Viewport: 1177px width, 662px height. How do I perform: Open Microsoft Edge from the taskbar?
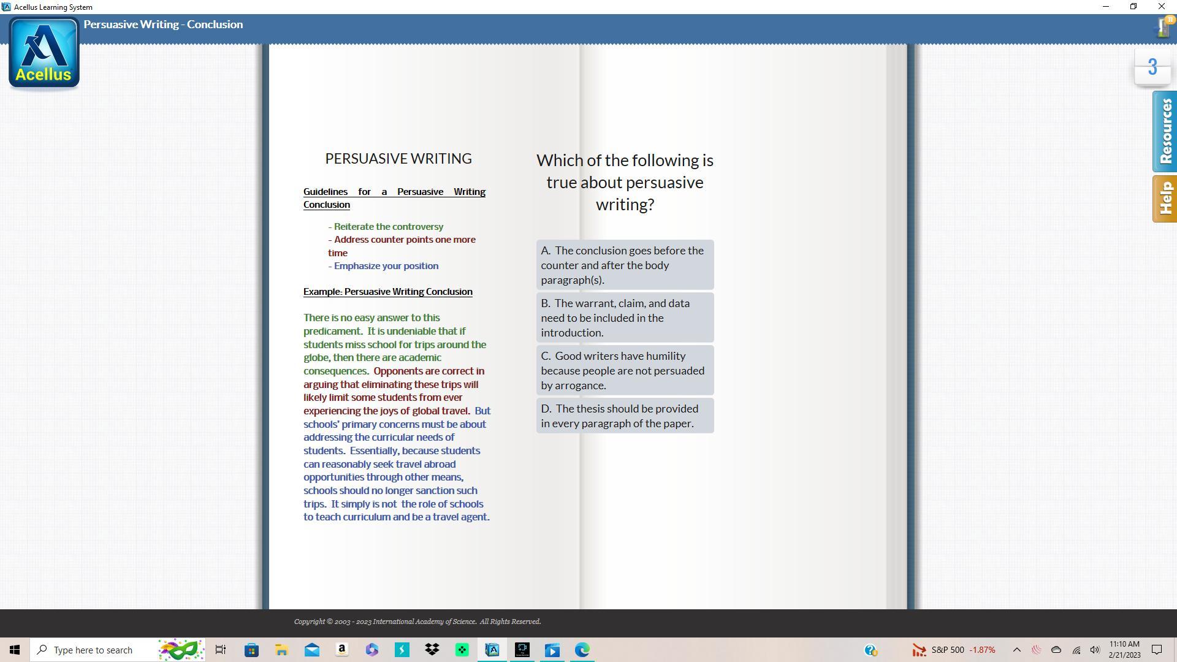tap(581, 650)
